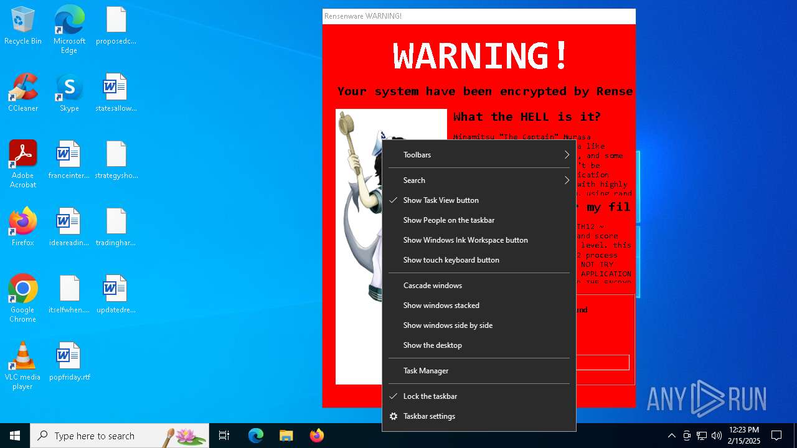Image resolution: width=797 pixels, height=448 pixels.
Task: Click the 'What the HELL is it?' heading
Action: point(527,117)
